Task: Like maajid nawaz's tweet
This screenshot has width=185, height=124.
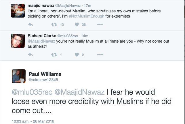Action: pyautogui.click(x=77, y=24)
